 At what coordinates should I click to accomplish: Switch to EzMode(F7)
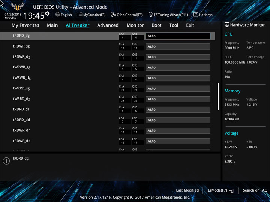click(x=220, y=190)
